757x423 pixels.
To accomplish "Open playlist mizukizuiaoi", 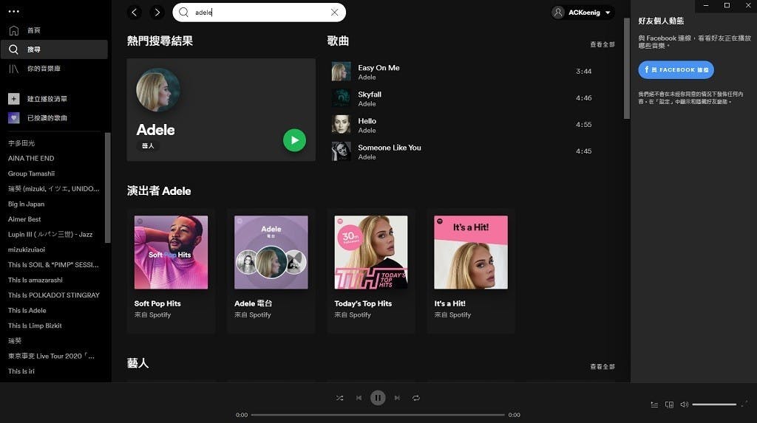I will [x=27, y=250].
